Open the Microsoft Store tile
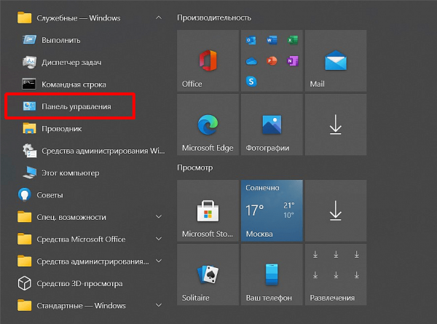The width and height of the screenshot is (437, 324). coord(208,210)
